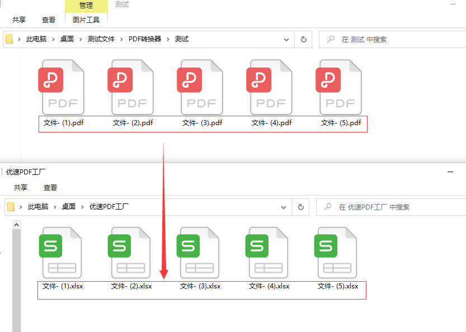Select the 文件- (2).pdf icon

(x=131, y=87)
